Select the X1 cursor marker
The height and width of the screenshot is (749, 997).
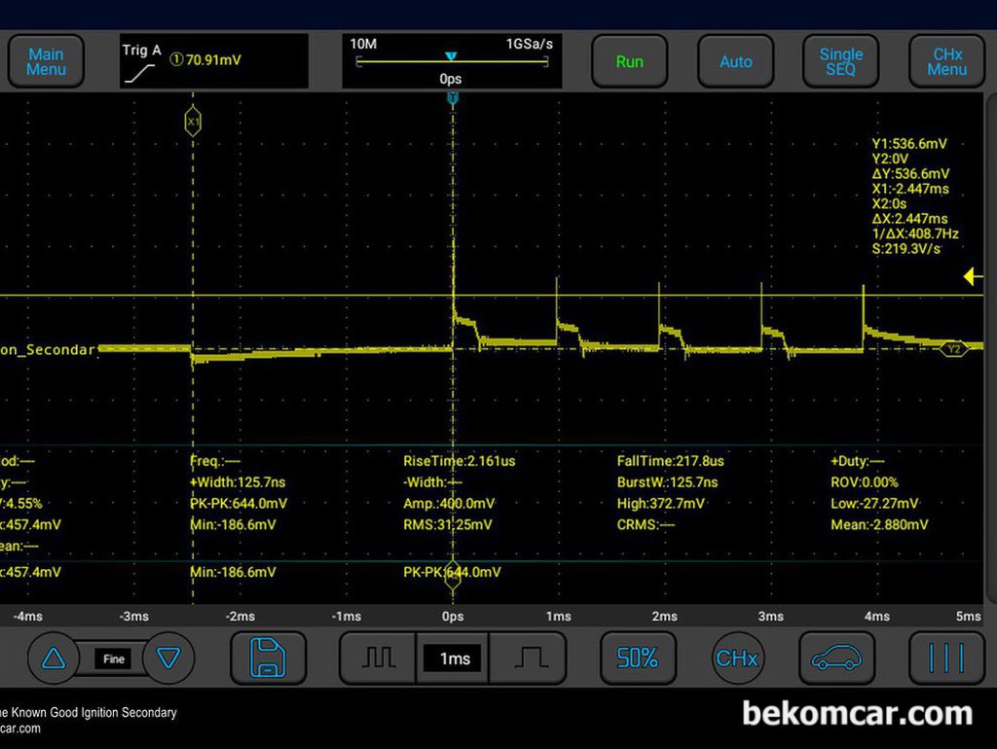(193, 122)
